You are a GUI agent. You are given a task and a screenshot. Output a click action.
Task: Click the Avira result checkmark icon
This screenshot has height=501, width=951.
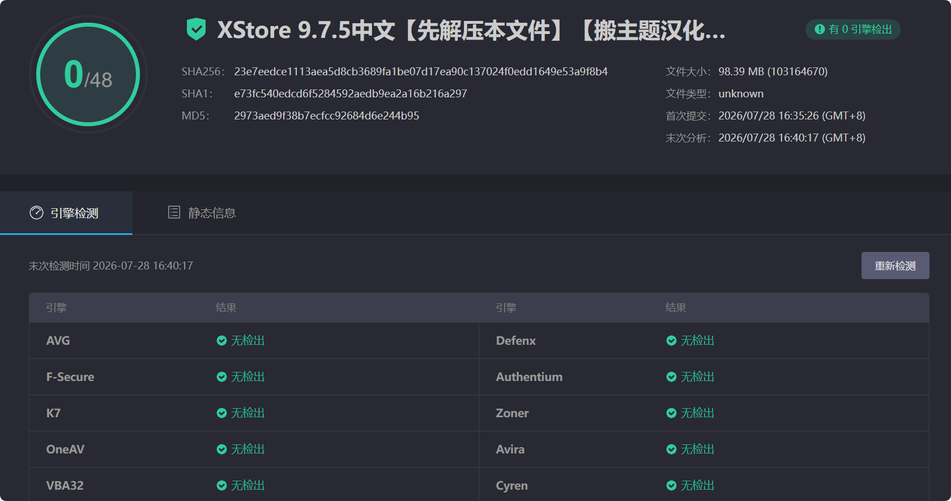click(671, 449)
